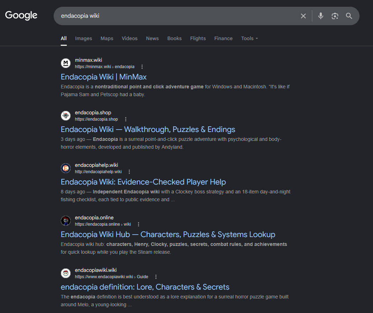Switch to the Flights tab

pos(198,38)
